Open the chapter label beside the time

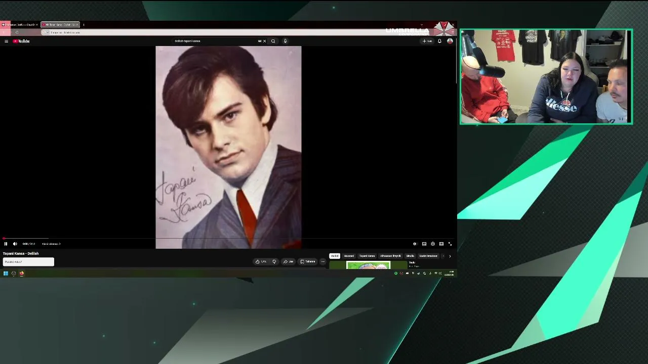(x=51, y=244)
